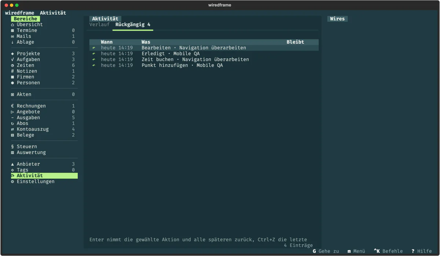Click the undo arrow on Erledigt row
440x256 pixels.
click(x=93, y=54)
